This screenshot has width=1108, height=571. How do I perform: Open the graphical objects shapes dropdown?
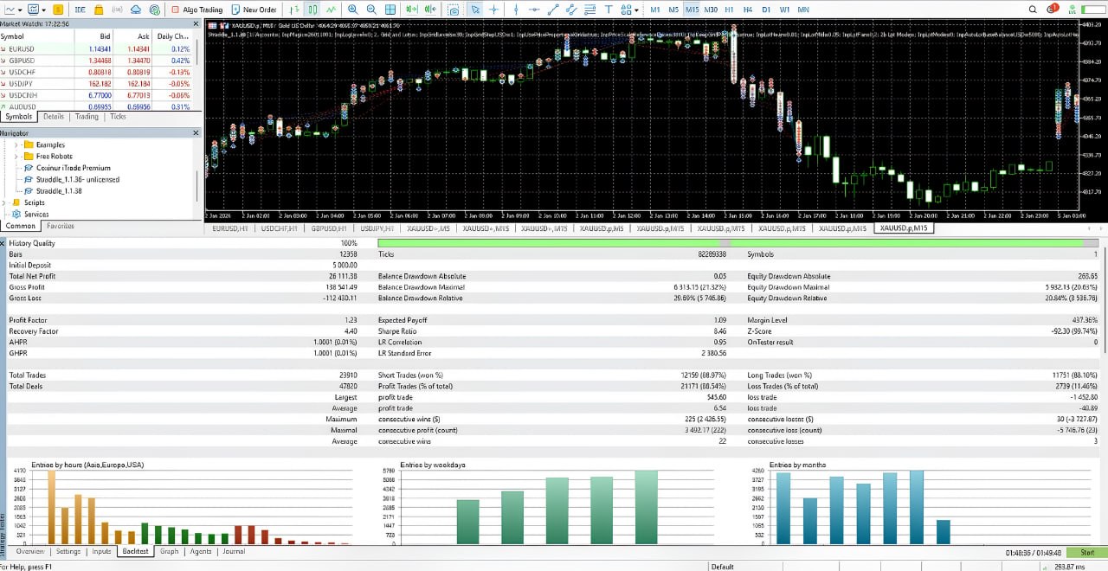point(636,10)
